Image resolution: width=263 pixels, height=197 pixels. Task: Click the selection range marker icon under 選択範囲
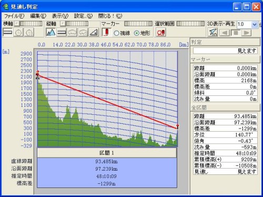161,33
